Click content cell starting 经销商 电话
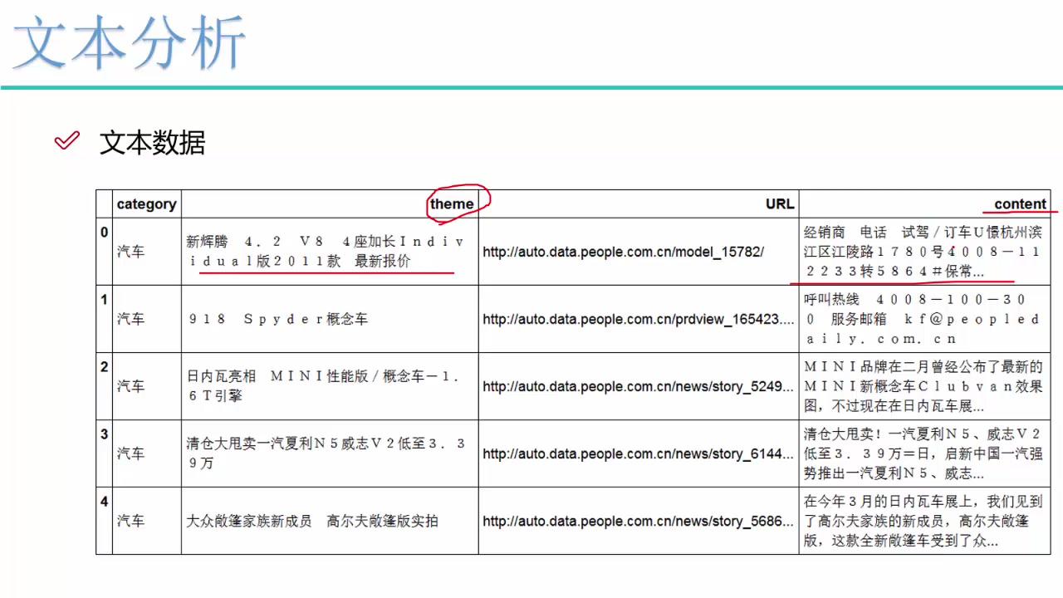The image size is (1063, 598). click(x=923, y=252)
